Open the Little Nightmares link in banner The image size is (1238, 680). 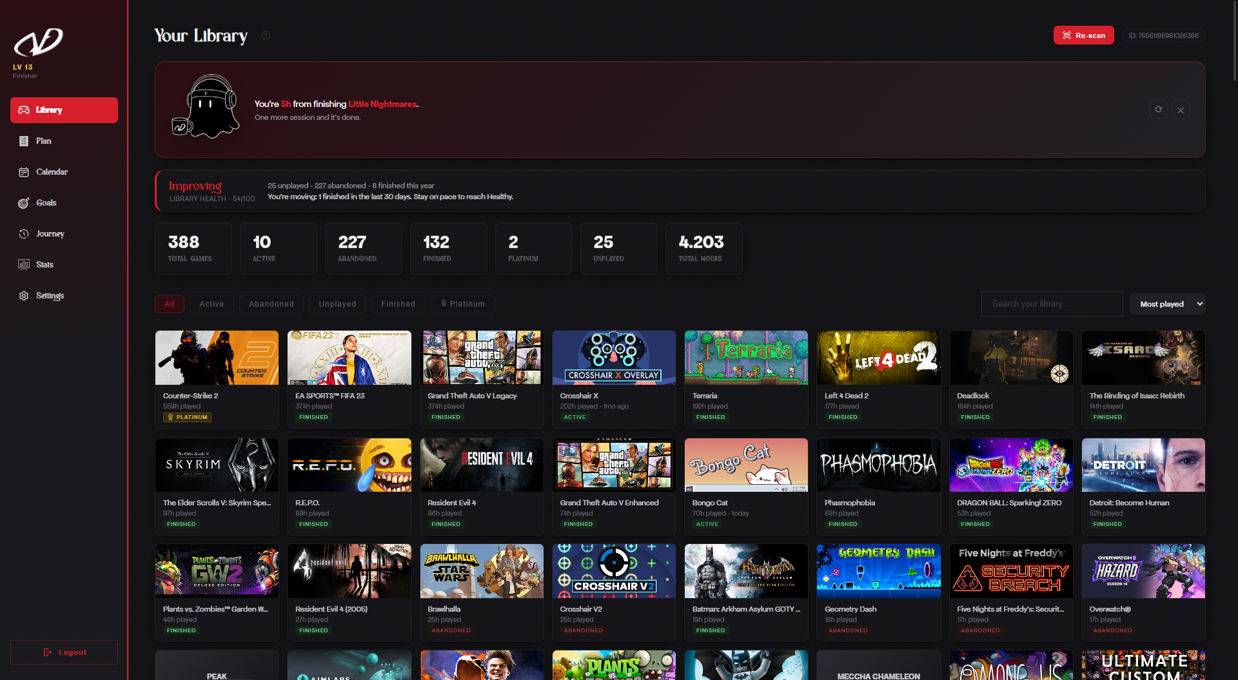coord(382,104)
